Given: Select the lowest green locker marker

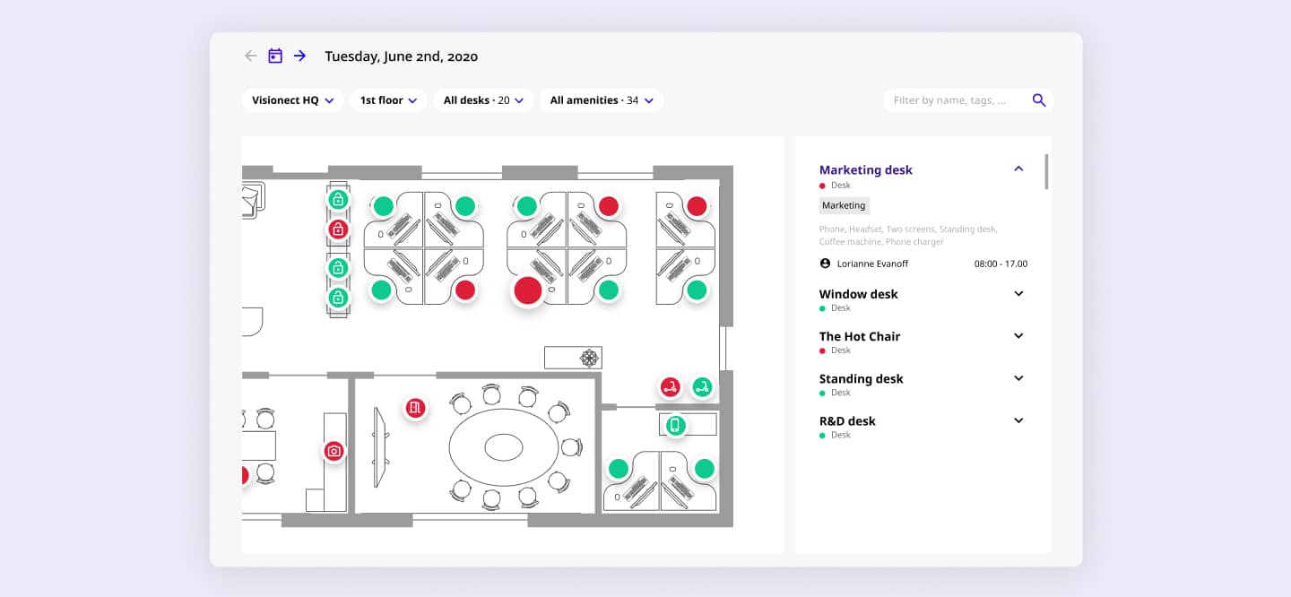Looking at the screenshot, I should (x=338, y=298).
